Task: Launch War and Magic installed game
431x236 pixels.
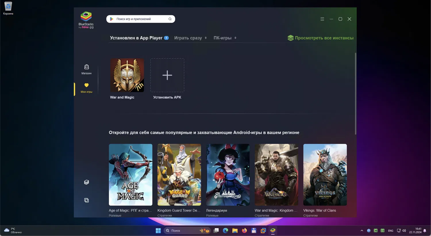Action: tap(127, 75)
